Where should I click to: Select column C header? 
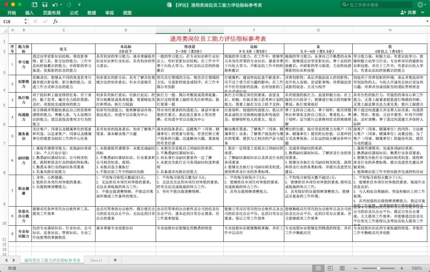[x=64, y=30]
